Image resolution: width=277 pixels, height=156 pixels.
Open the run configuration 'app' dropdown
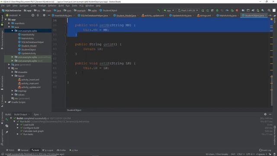pyautogui.click(x=169, y=10)
